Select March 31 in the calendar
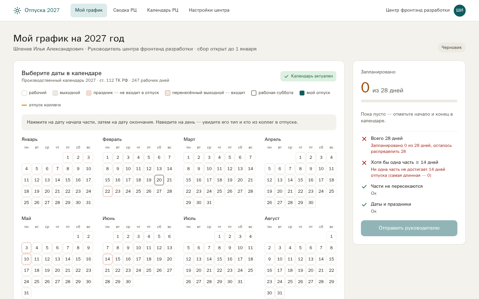The width and height of the screenshot is (479, 299). pyautogui.click(x=209, y=202)
